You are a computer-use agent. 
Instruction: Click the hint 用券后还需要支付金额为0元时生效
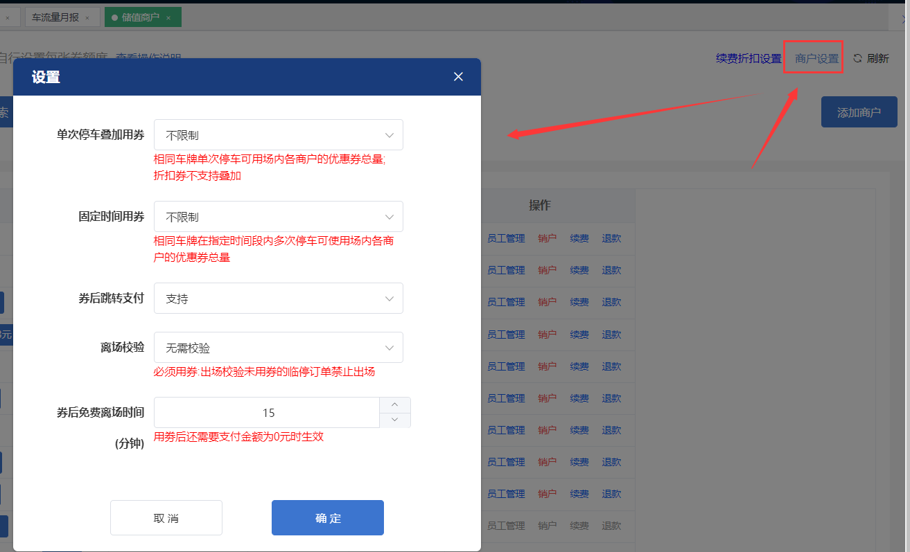tap(239, 437)
